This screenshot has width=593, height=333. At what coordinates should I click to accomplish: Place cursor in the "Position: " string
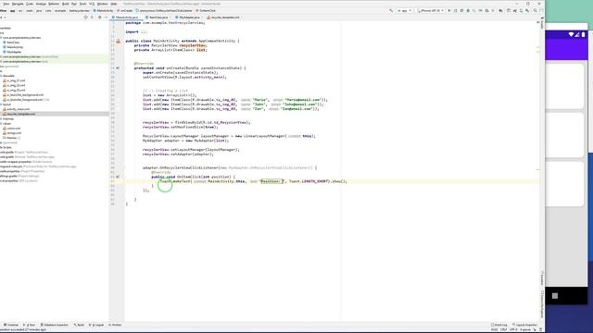[271, 181]
